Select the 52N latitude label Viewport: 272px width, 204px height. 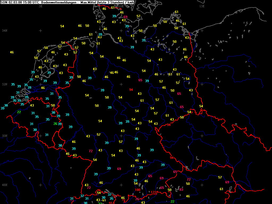pyautogui.click(x=5, y=84)
